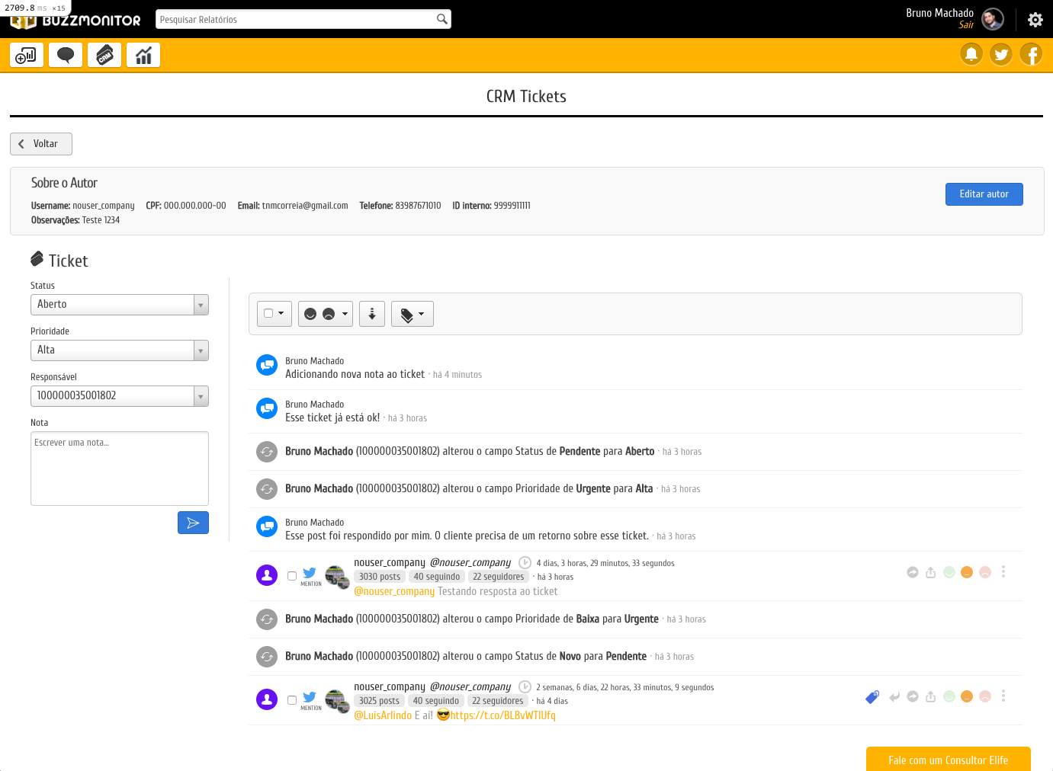The height and width of the screenshot is (771, 1053).
Task: Open the CRM tickets toolbar icon
Action: pyautogui.click(x=104, y=56)
